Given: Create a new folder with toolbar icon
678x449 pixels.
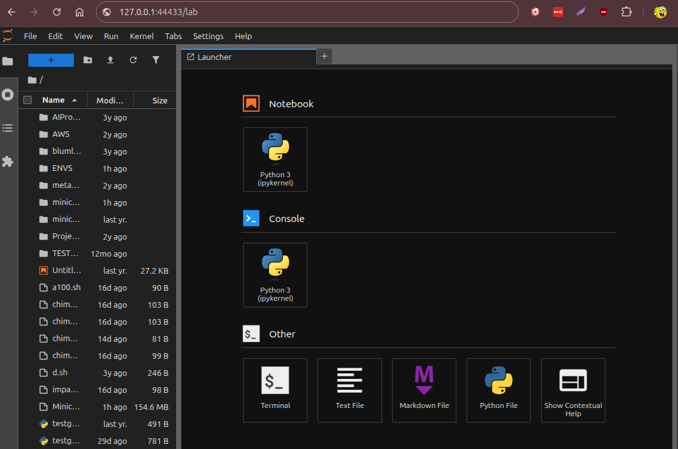Looking at the screenshot, I should [x=88, y=60].
